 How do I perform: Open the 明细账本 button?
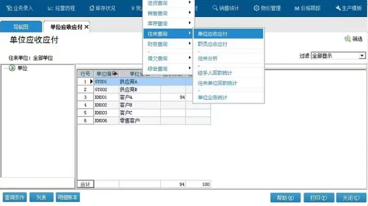[68, 198]
